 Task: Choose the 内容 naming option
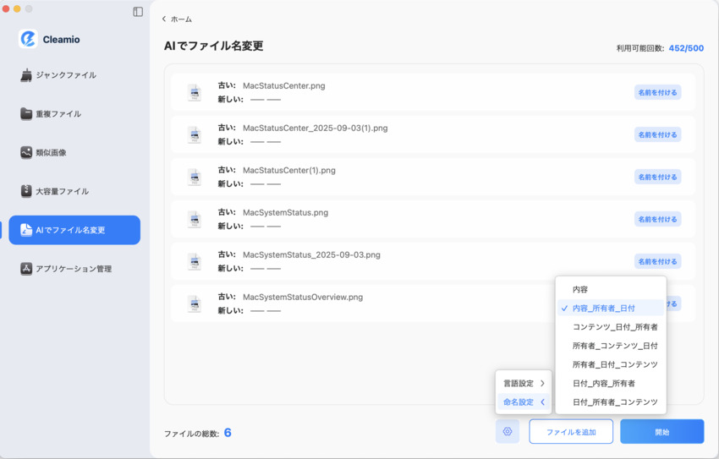[x=611, y=289]
